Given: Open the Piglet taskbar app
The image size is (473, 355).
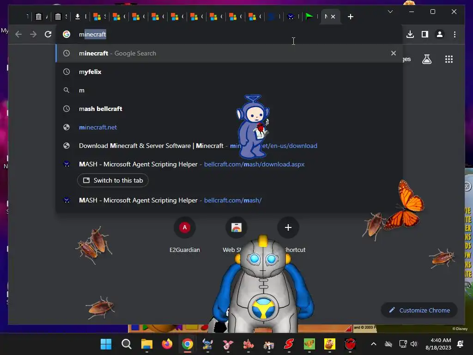Looking at the screenshot, I should point(228,344).
